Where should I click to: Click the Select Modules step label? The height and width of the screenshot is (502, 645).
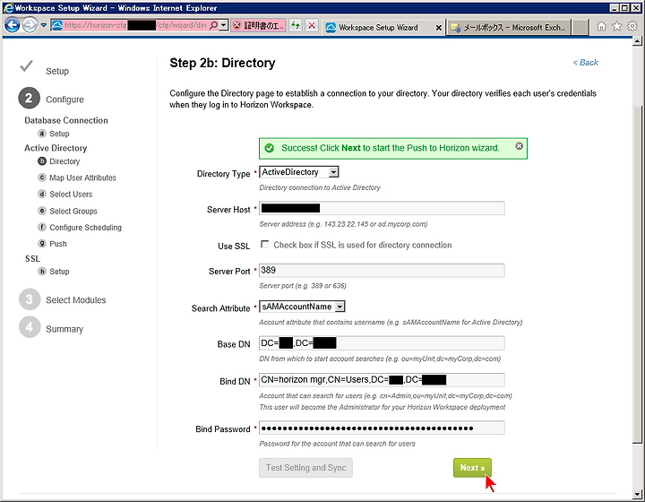click(x=75, y=300)
